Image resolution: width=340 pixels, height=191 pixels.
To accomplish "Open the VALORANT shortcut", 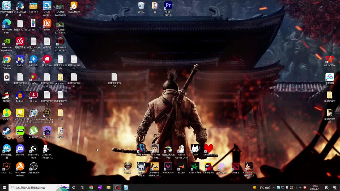I will (168, 168).
